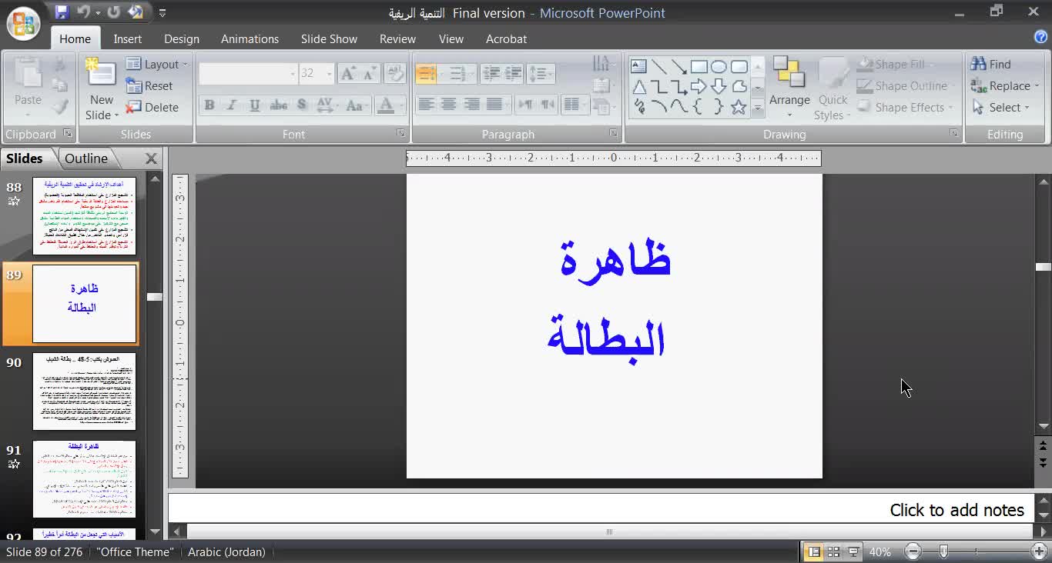The image size is (1052, 563).
Task: Click to add notes area
Action: (x=601, y=510)
